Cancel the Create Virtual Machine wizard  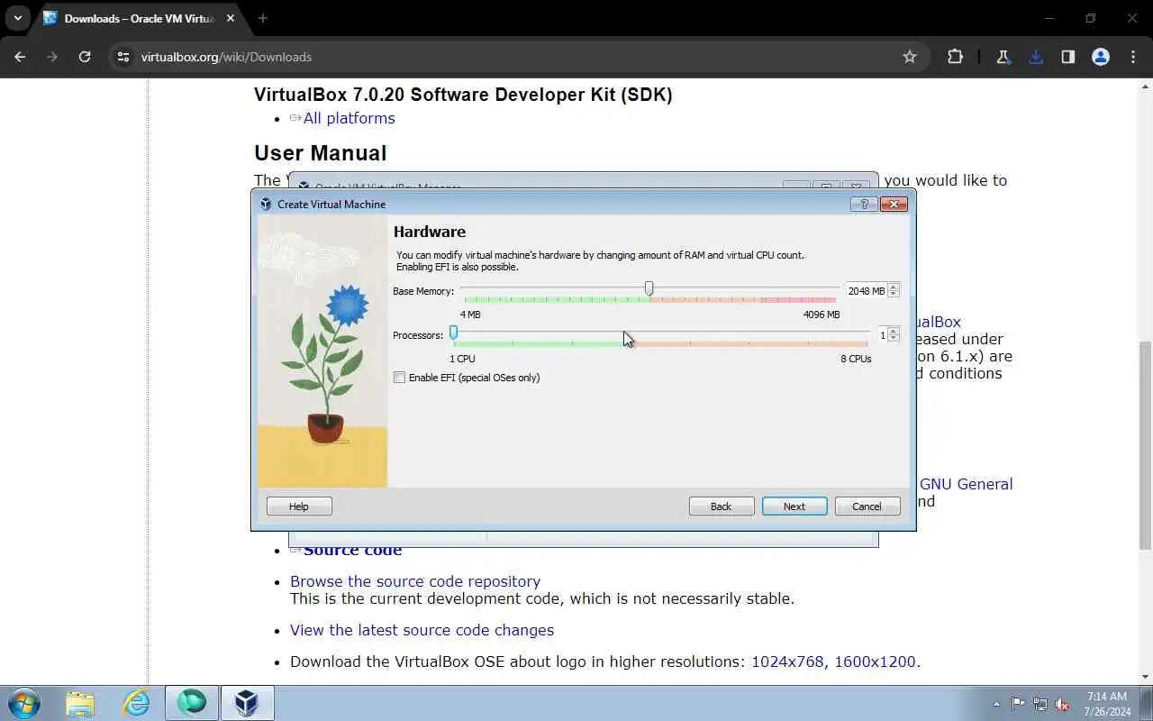coord(867,507)
